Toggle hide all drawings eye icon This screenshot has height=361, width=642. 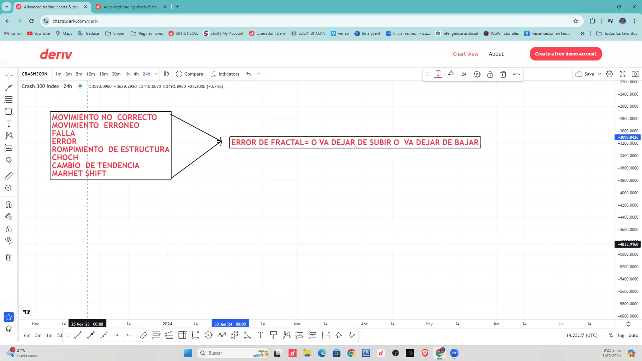[9, 240]
